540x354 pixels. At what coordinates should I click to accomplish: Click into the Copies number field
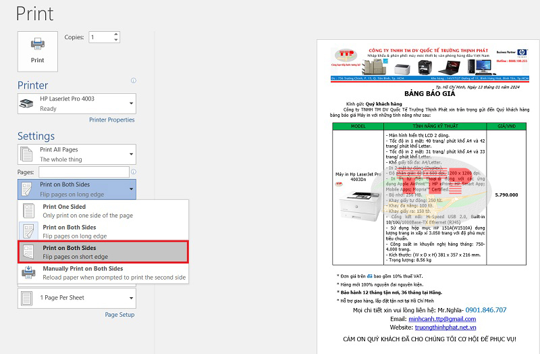(x=101, y=37)
